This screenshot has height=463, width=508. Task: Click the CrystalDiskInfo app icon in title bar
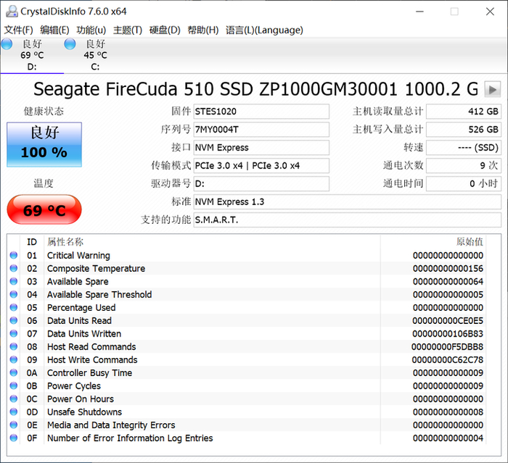tap(12, 12)
